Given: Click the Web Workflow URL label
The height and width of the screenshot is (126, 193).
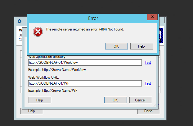Looking at the screenshot, I should click(43, 77).
